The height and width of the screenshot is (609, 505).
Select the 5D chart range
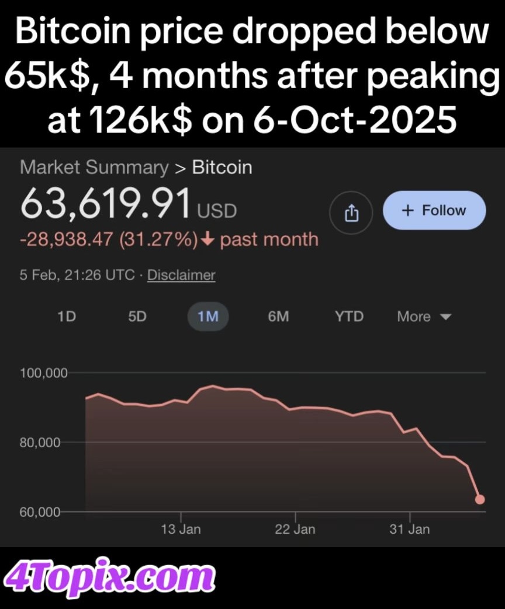[137, 316]
